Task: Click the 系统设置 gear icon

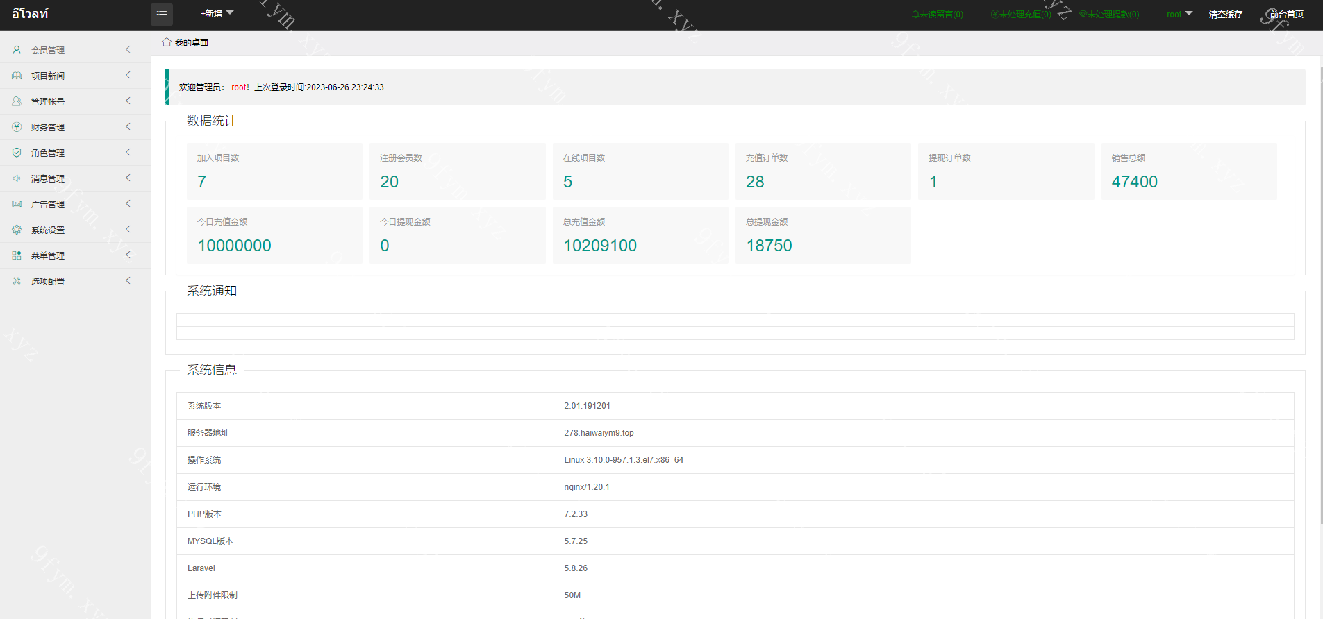Action: (17, 230)
